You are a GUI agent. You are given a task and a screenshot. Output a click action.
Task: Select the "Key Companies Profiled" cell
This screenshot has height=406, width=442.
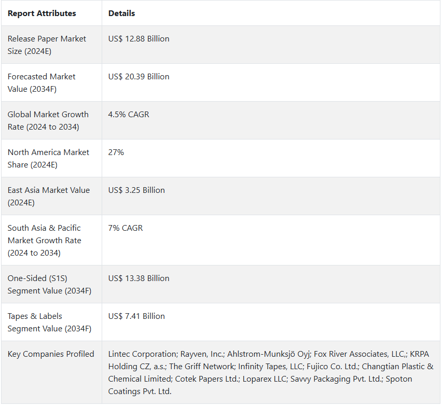(51, 354)
